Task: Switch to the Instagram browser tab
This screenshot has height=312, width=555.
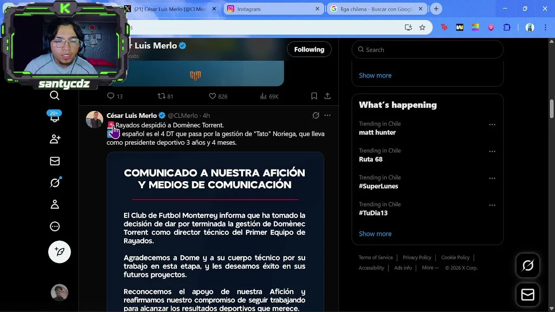Action: tap(274, 9)
